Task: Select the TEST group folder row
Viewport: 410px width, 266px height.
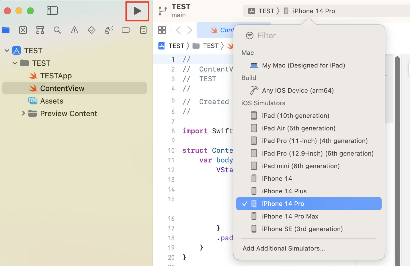Action: pyautogui.click(x=75, y=63)
